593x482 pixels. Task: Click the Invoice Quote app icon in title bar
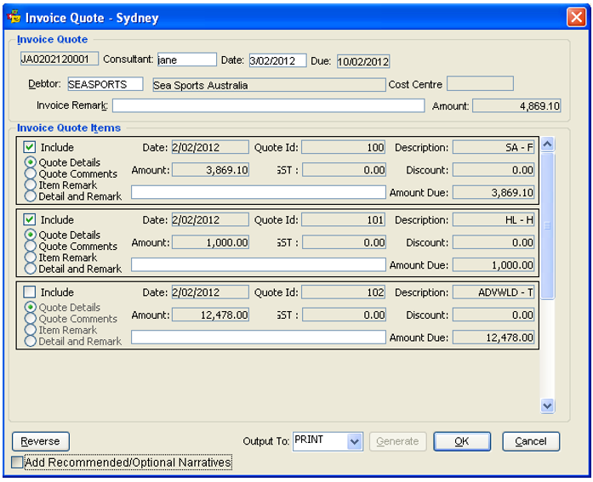pyautogui.click(x=14, y=17)
